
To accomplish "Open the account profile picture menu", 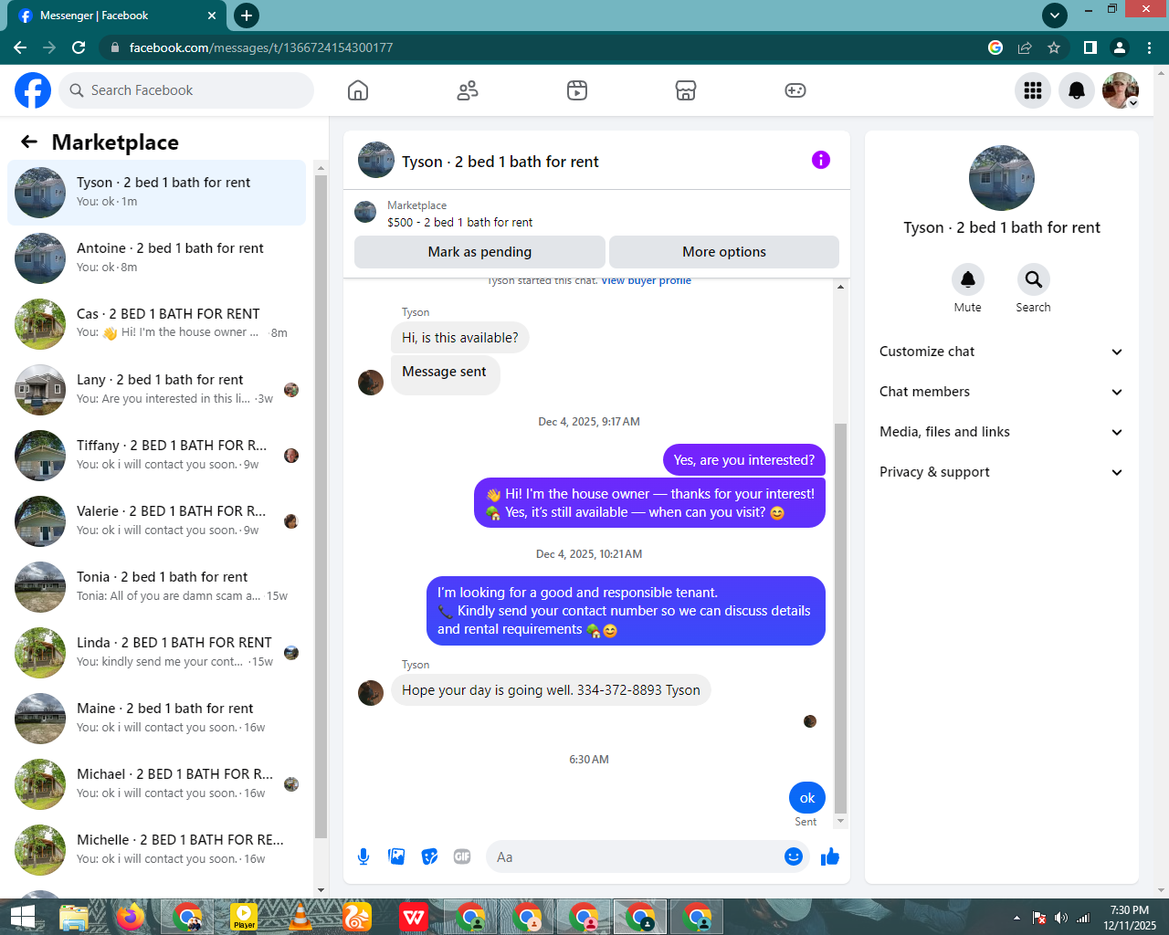I will [x=1121, y=90].
